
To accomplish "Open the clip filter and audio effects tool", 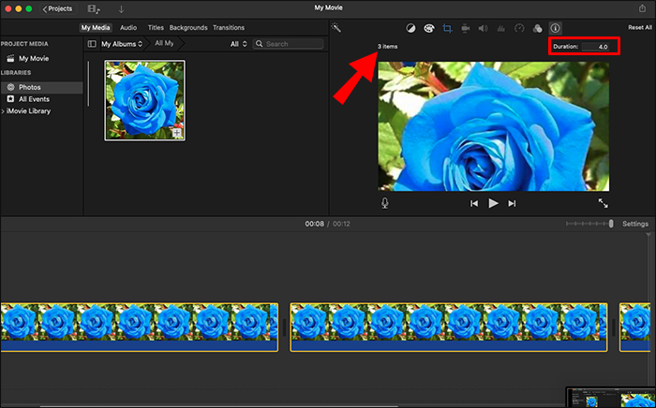I will point(537,28).
